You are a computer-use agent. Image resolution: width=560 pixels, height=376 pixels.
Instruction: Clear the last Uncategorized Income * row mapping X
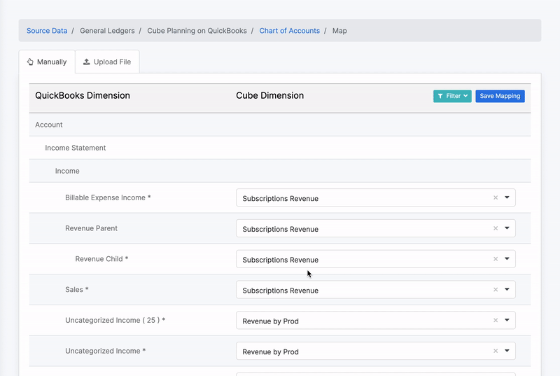point(496,351)
